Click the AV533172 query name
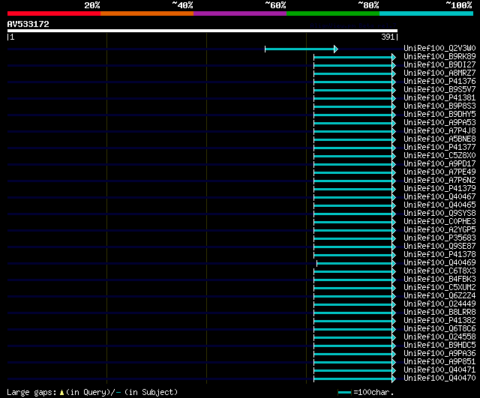The image size is (480, 398). (x=28, y=24)
